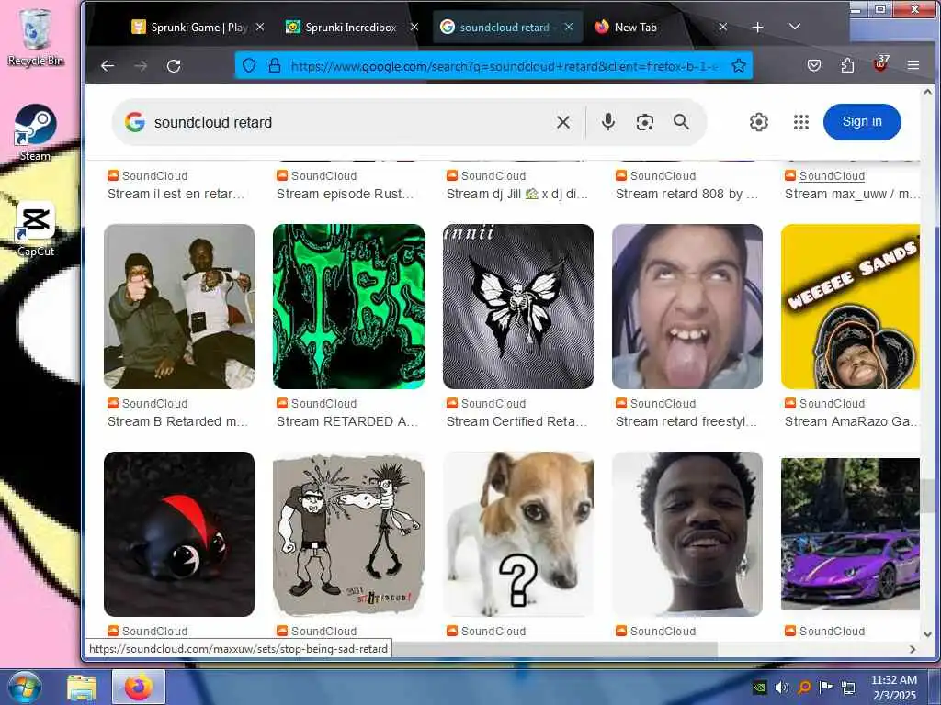Click the padlock site security icon
Image resolution: width=941 pixels, height=705 pixels.
pyautogui.click(x=274, y=65)
